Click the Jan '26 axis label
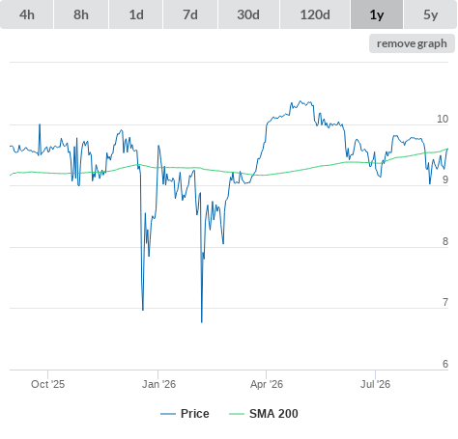The width and height of the screenshot is (458, 439). 158,384
